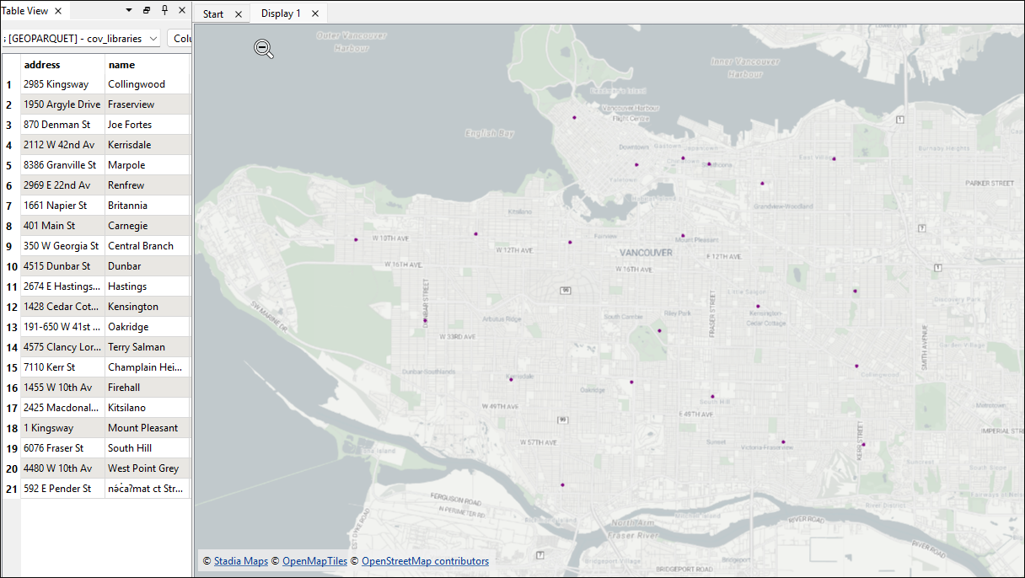Open the OpenMapTiles attribution link

314,561
